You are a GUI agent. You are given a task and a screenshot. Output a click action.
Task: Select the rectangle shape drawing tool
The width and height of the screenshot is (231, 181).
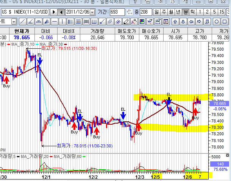(223, 20)
